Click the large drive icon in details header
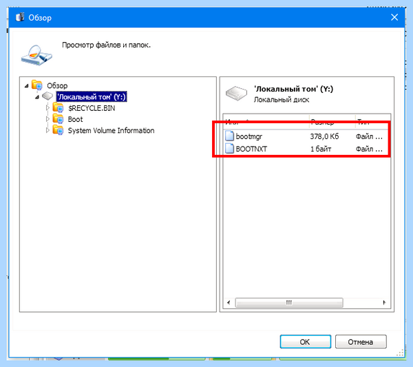The height and width of the screenshot is (367, 413). (236, 93)
